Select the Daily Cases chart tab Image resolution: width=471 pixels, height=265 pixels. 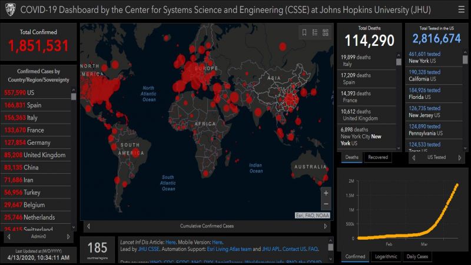(x=417, y=257)
